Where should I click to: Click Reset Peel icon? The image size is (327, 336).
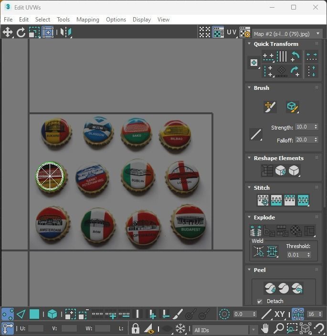point(297,288)
